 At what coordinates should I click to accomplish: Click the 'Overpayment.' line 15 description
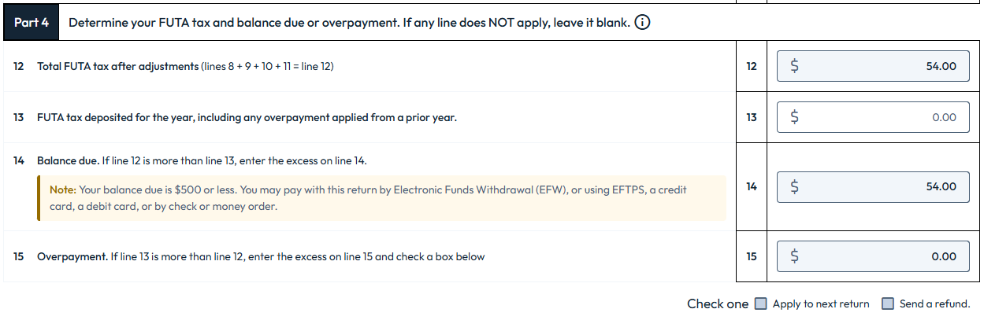[260, 256]
